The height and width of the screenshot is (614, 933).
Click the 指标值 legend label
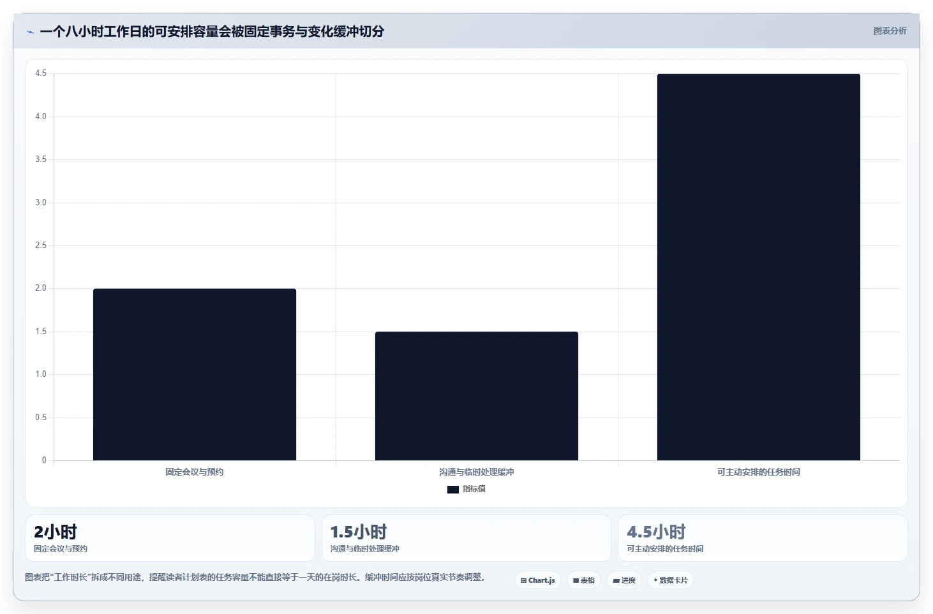coord(474,489)
